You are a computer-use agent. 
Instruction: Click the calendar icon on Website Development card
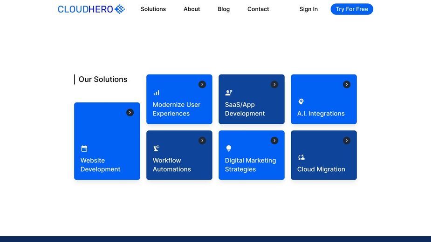[84, 148]
